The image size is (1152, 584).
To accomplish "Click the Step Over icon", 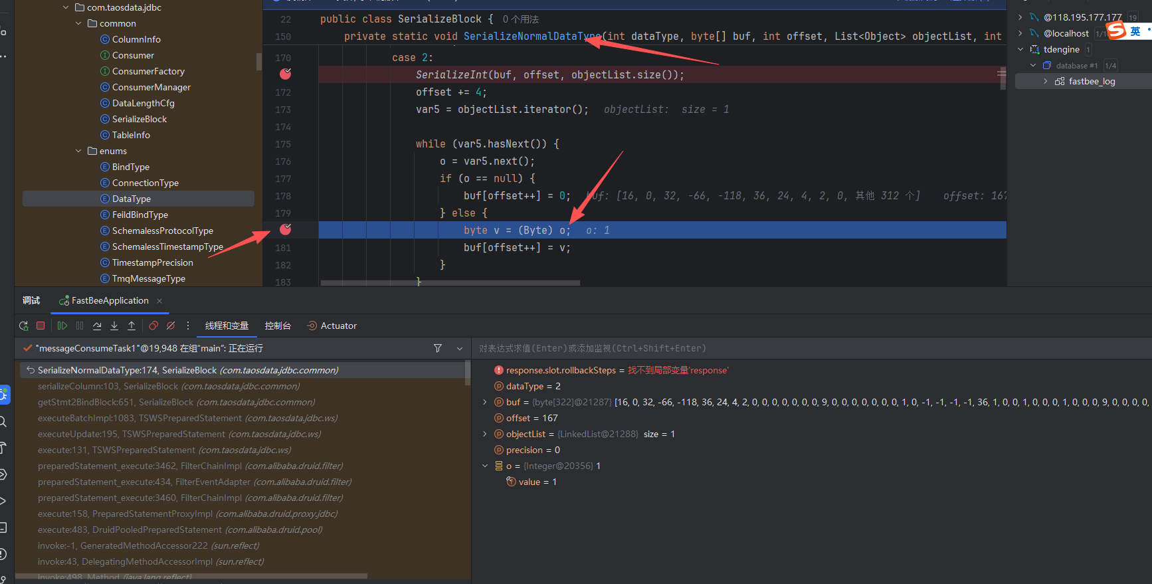I will pos(97,326).
